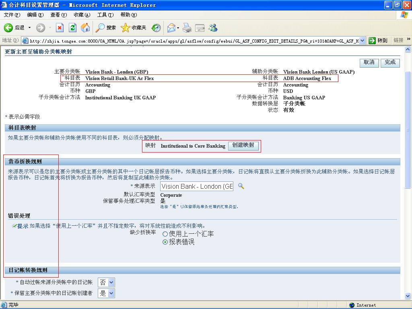
Task: Click the scrollbar up arrow
Action: [x=408, y=49]
